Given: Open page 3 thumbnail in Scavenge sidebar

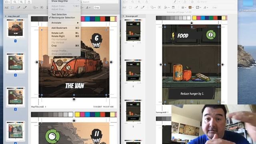Looking at the screenshot, I should (x=133, y=112).
